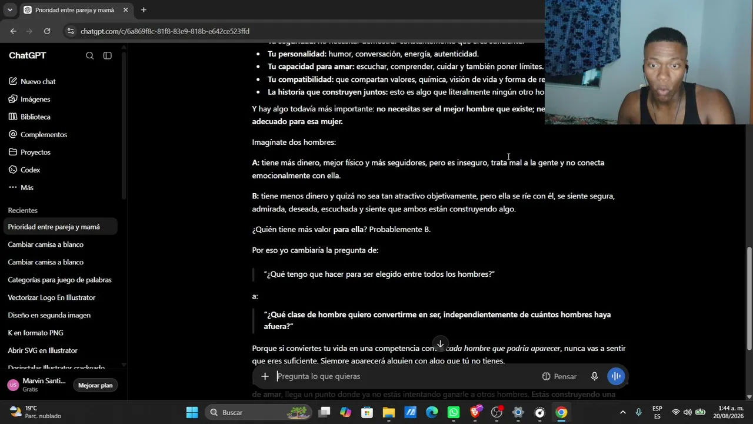This screenshot has width=753, height=424.
Task: Click the microphone dictation icon
Action: click(595, 376)
